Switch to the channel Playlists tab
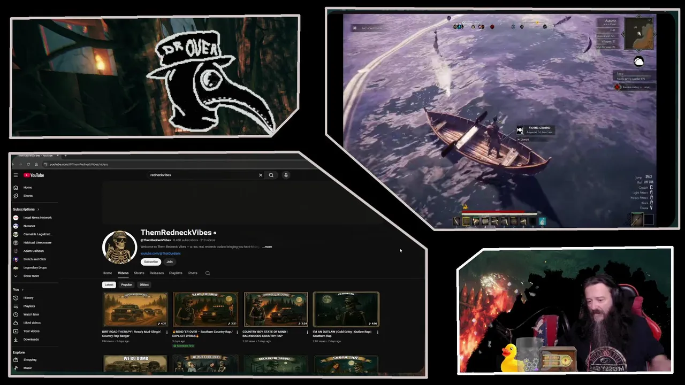This screenshot has height=385, width=685. [176, 273]
